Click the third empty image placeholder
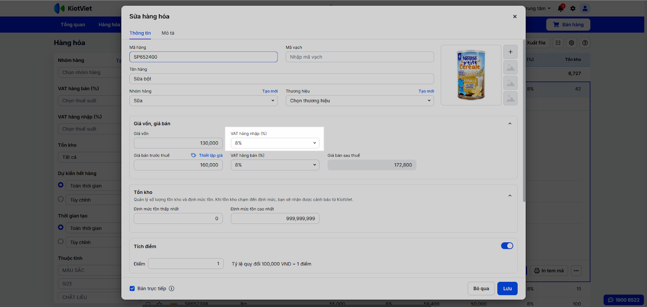647x307 pixels. [x=510, y=99]
